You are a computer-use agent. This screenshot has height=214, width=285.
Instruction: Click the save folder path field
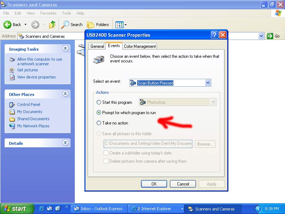(x=148, y=144)
